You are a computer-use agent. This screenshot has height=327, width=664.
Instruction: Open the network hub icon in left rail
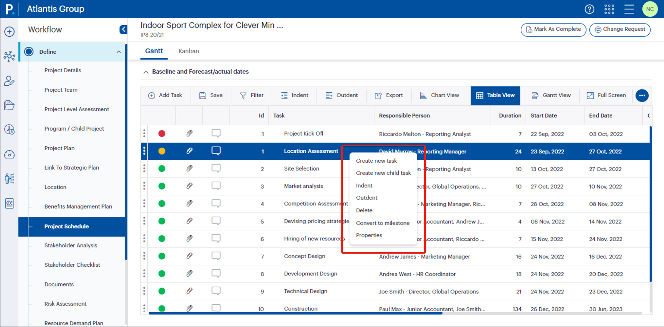pyautogui.click(x=10, y=56)
